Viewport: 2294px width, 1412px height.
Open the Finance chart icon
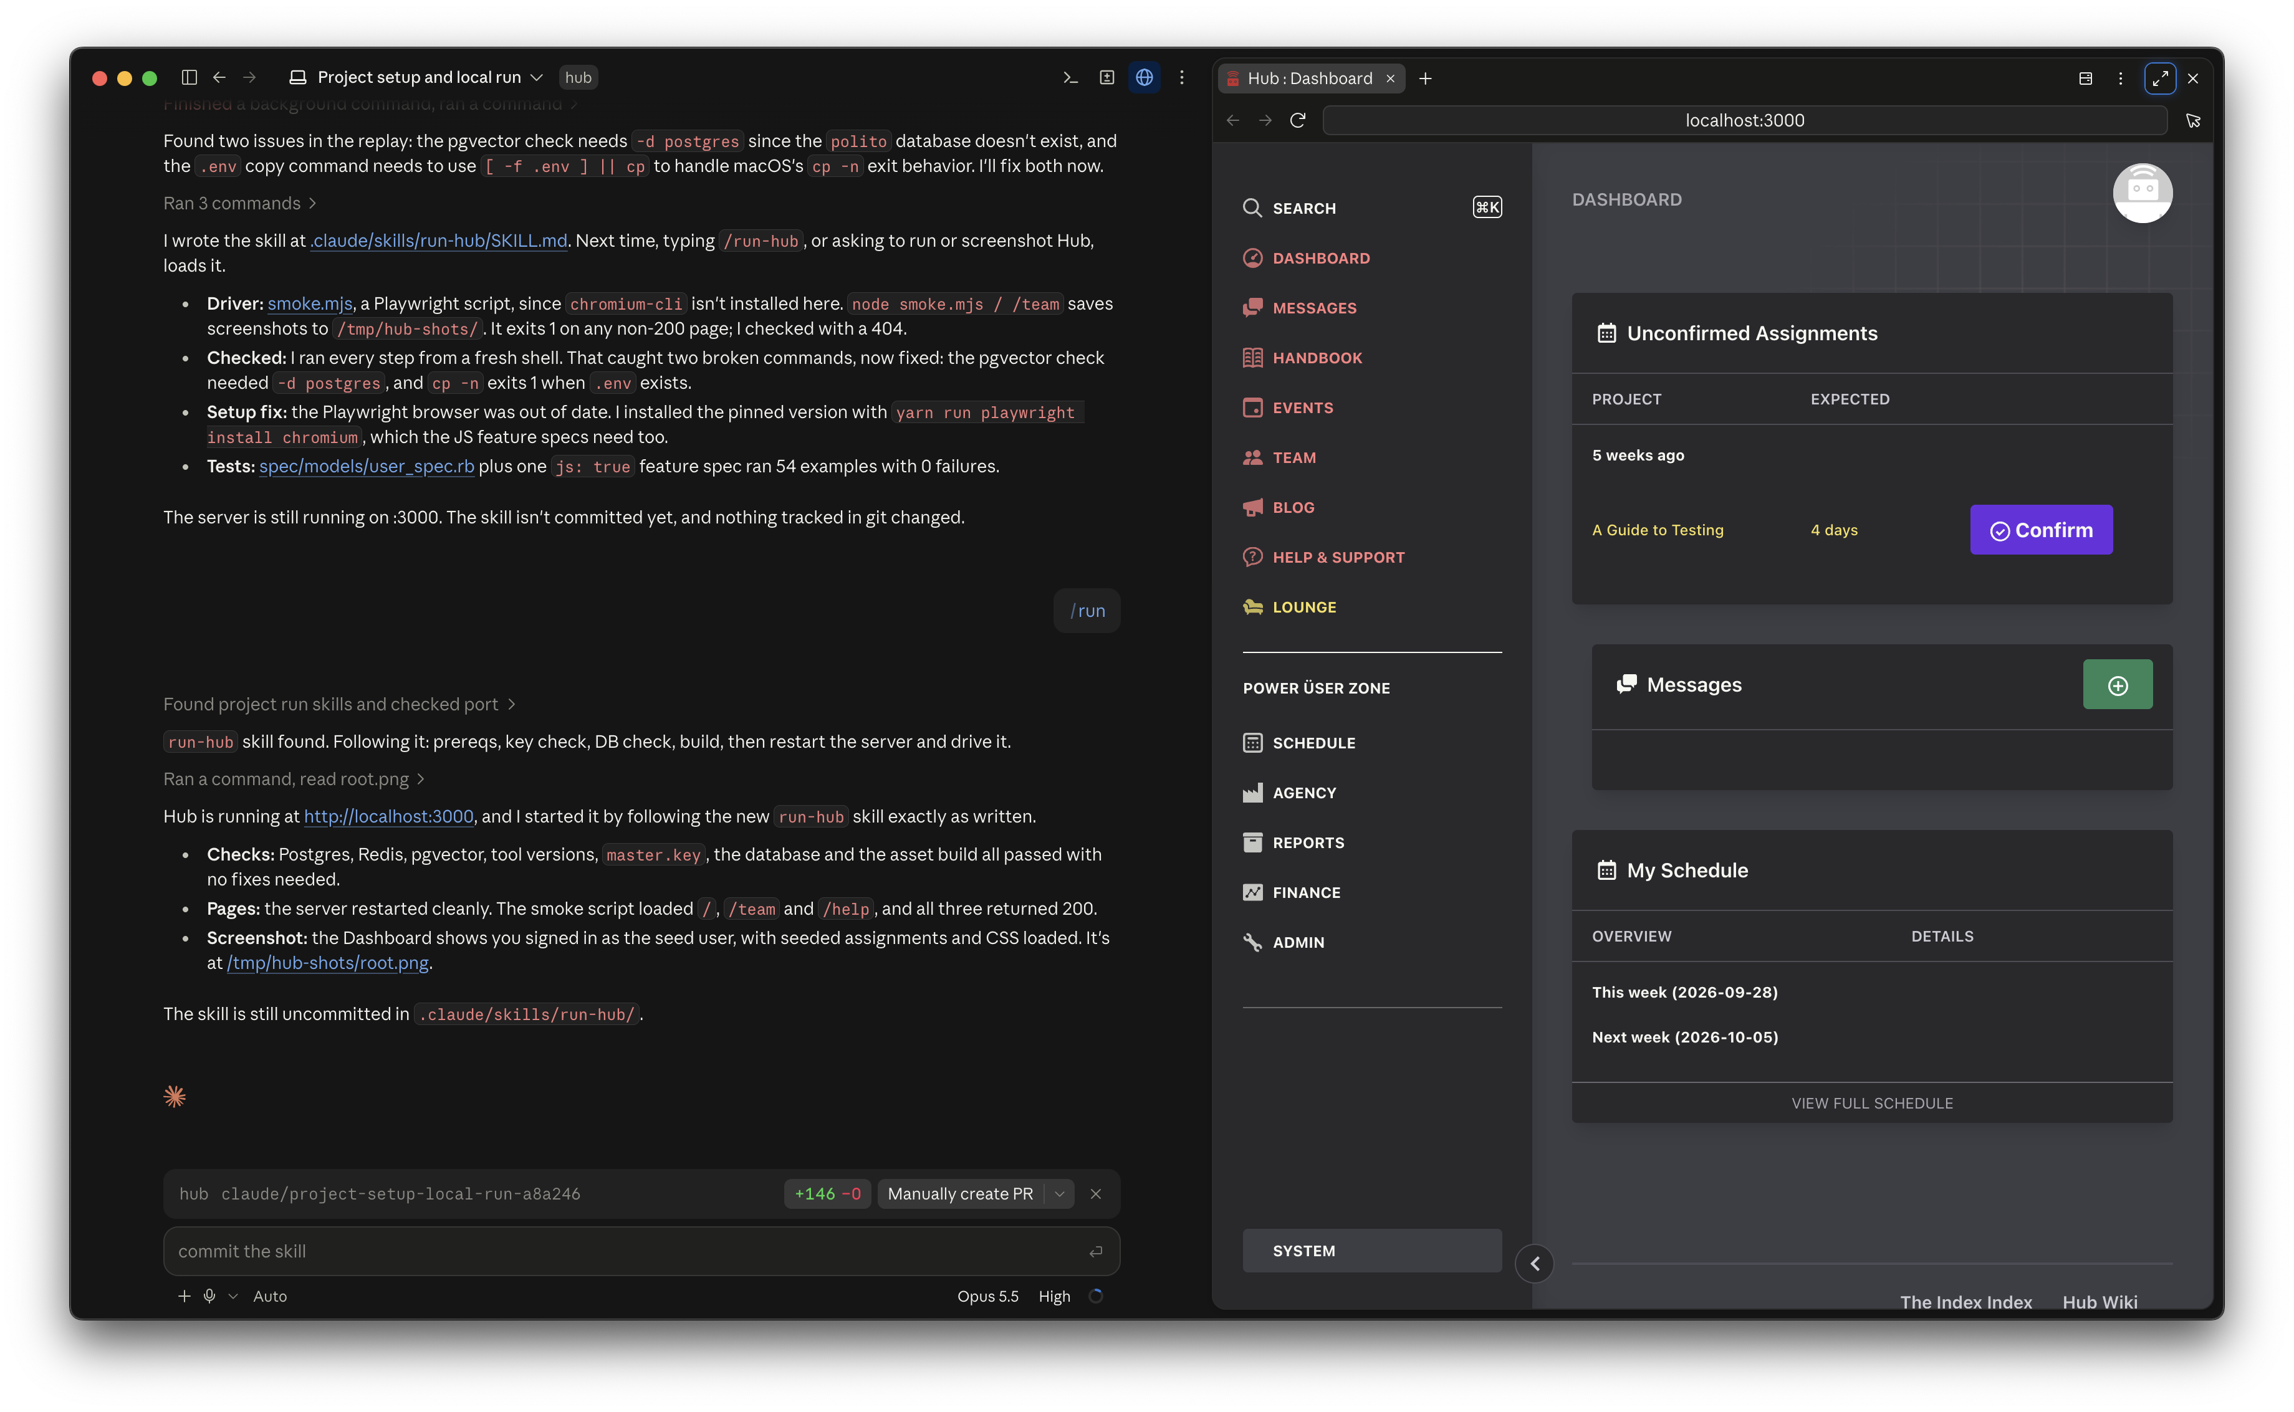click(1252, 892)
